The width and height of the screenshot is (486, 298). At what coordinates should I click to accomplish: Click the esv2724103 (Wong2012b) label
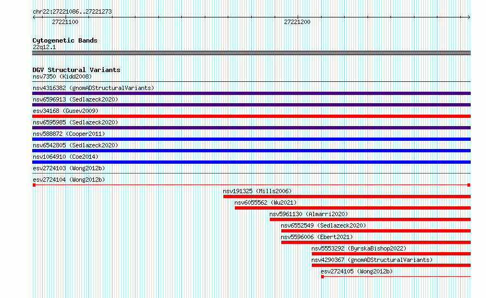point(69,168)
